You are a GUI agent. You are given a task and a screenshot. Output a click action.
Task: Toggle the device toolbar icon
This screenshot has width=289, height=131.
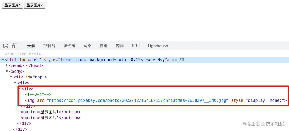coord(15,46)
